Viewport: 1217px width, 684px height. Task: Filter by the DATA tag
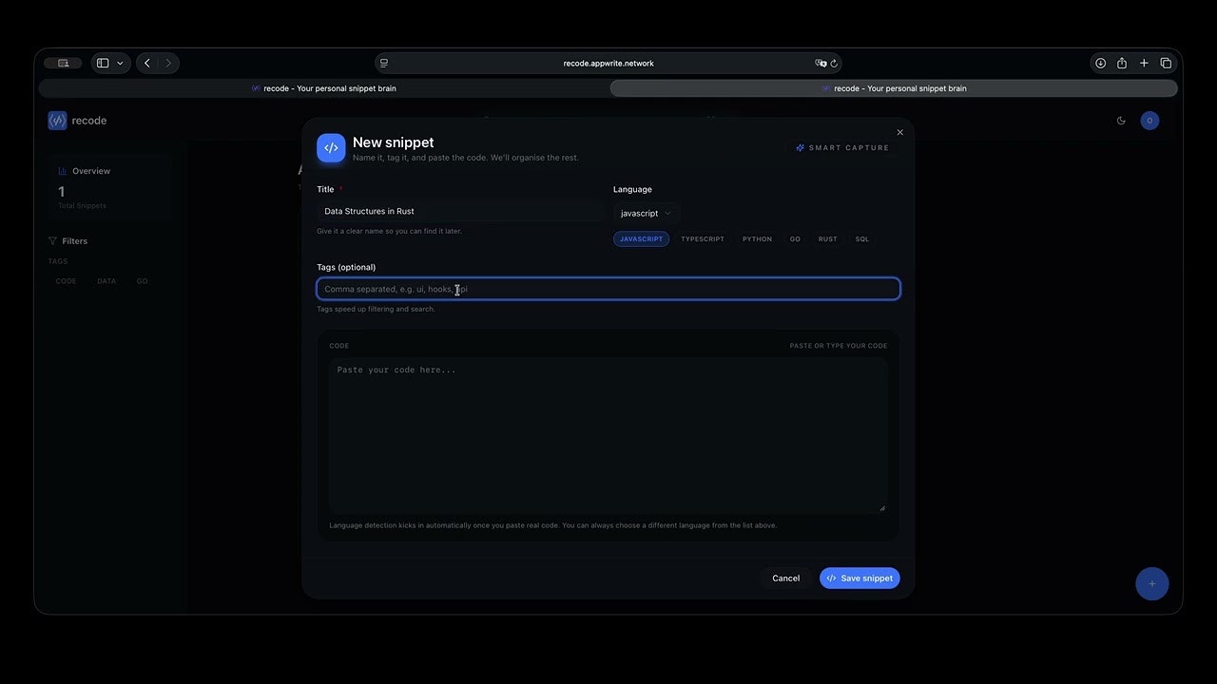click(x=106, y=281)
